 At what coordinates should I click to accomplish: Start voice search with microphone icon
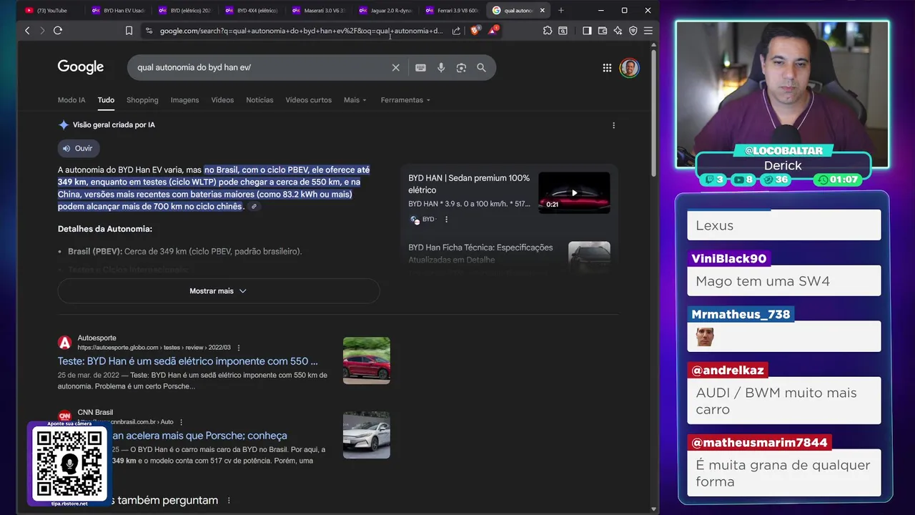pos(441,67)
